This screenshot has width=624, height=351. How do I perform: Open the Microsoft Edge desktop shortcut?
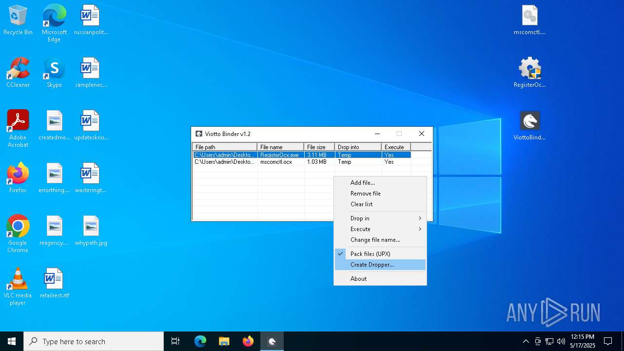point(54,23)
